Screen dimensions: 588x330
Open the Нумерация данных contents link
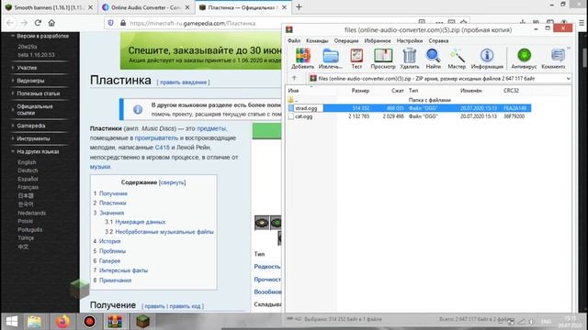coord(141,222)
